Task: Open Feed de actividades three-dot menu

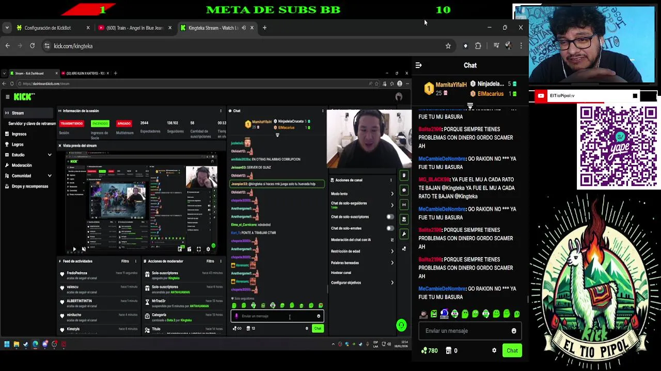Action: point(136,261)
